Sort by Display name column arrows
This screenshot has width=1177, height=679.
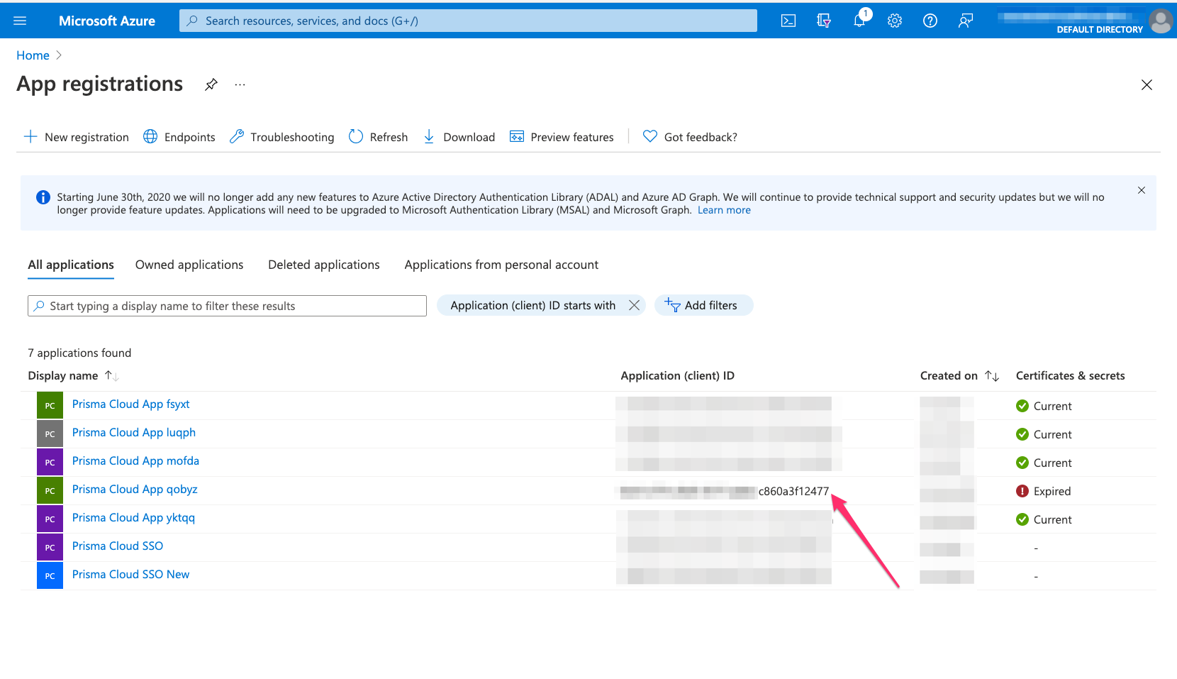coord(111,375)
